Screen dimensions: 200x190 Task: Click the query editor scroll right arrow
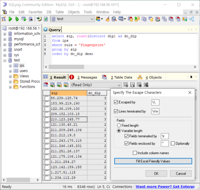click(195, 67)
